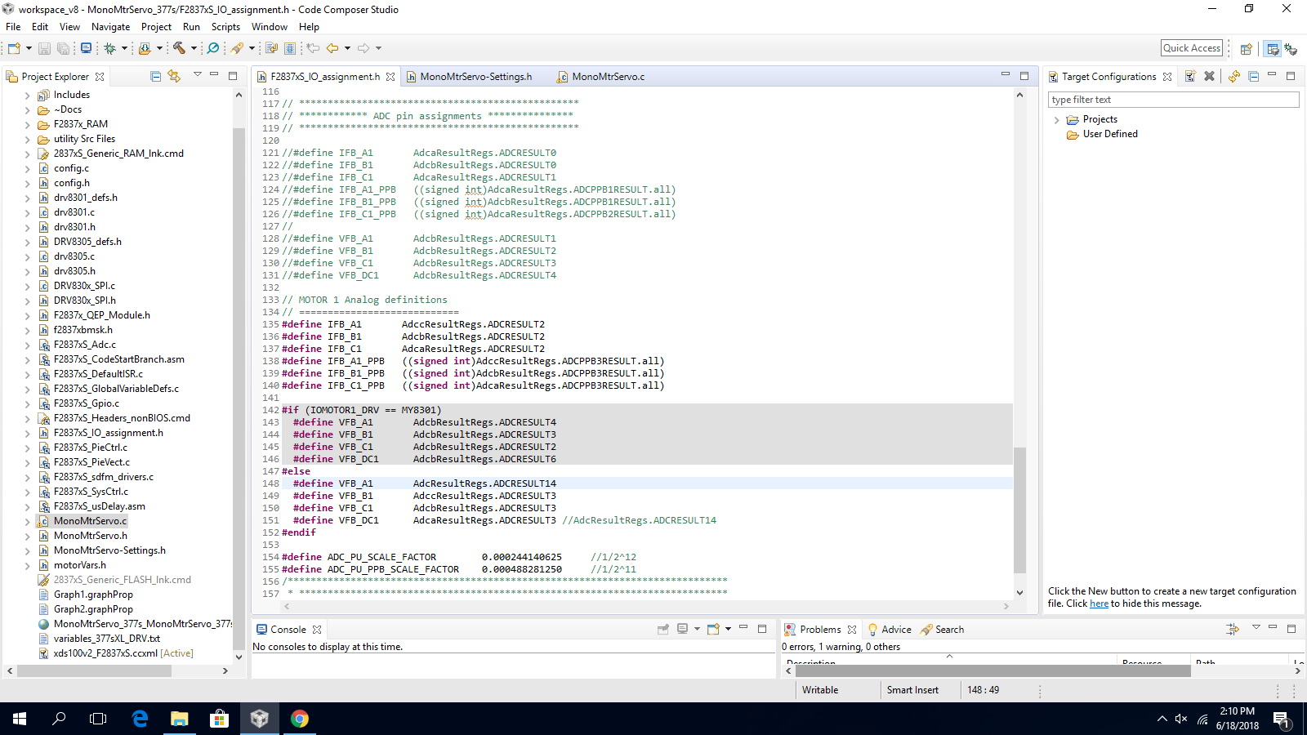Open the terminal monitor toolbar icon
This screenshot has height=735, width=1307.
[86, 48]
